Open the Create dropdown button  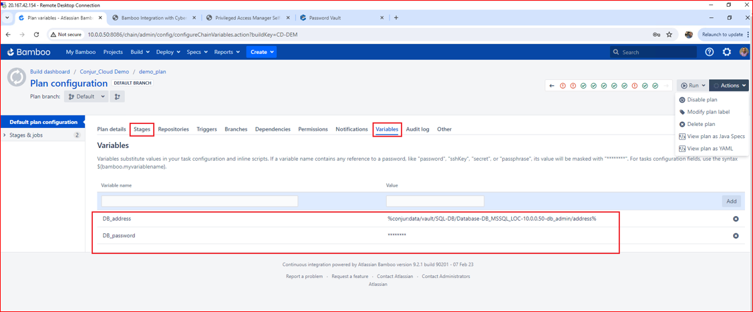point(262,52)
